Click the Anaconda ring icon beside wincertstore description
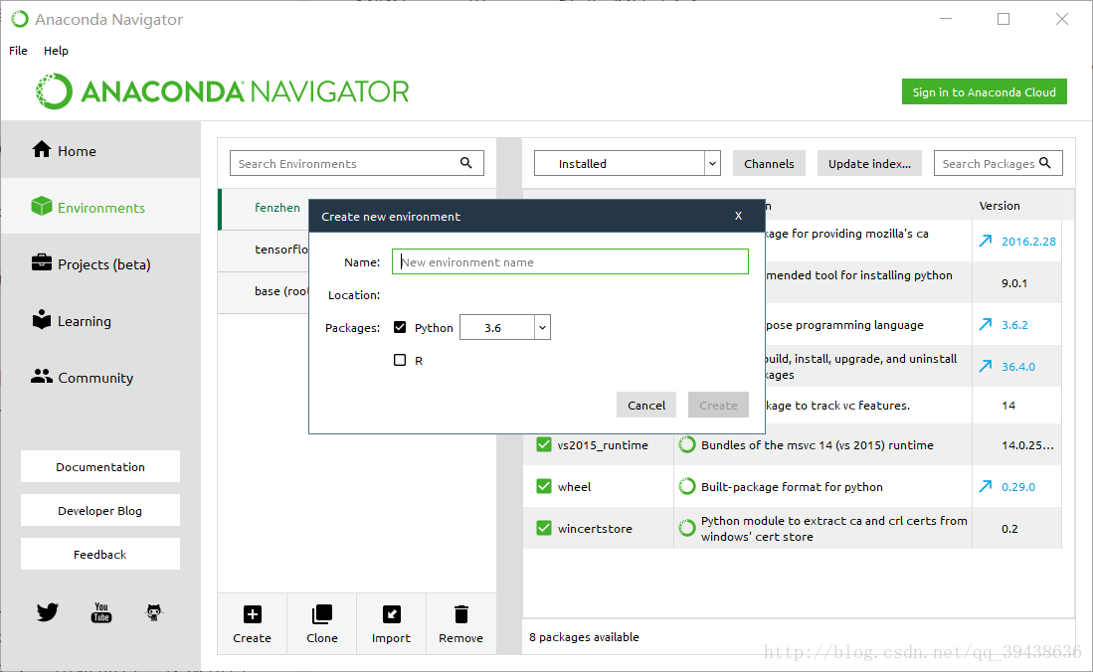The height and width of the screenshot is (672, 1093). pyautogui.click(x=687, y=529)
